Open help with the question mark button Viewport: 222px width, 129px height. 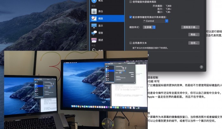pyautogui.click(x=201, y=67)
